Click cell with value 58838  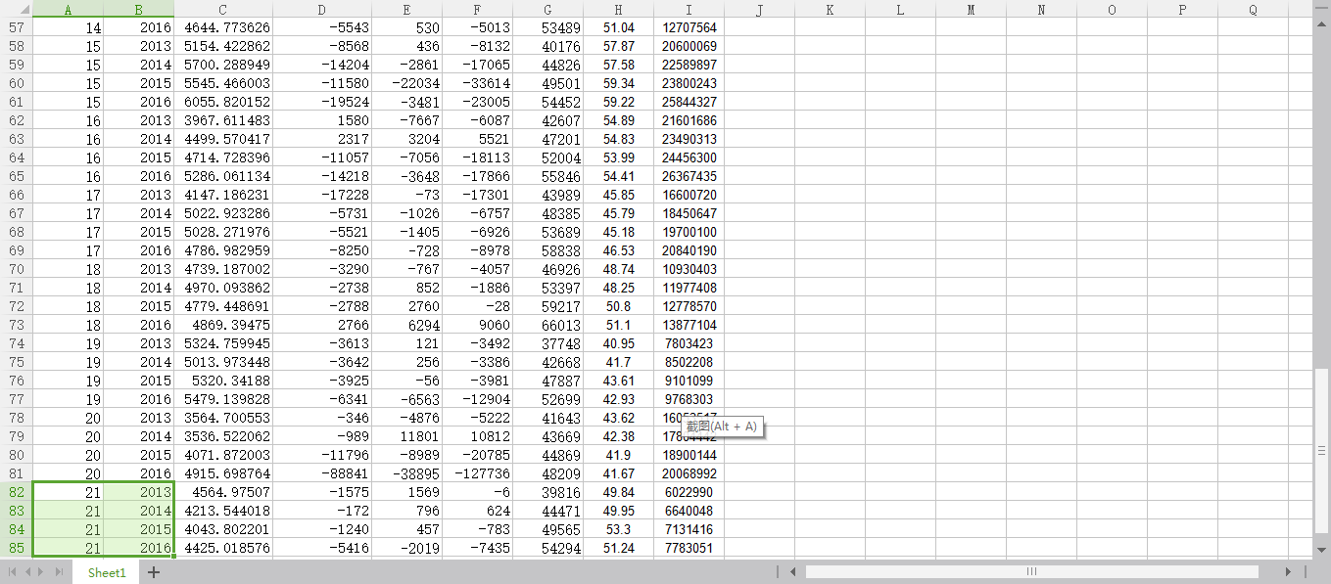547,250
